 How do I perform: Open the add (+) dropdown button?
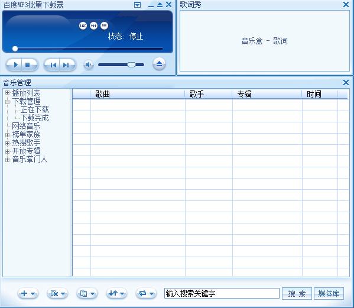28,293
